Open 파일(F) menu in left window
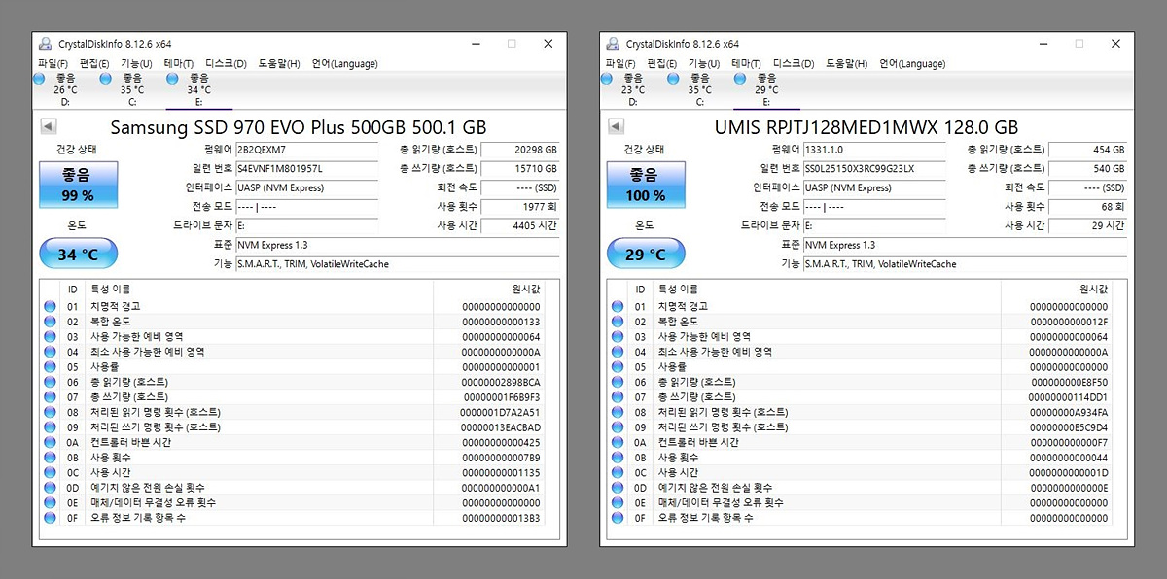The height and width of the screenshot is (579, 1167). (53, 64)
